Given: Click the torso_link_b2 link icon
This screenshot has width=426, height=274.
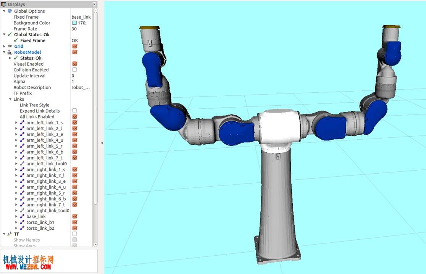Looking at the screenshot, I should [x=22, y=228].
